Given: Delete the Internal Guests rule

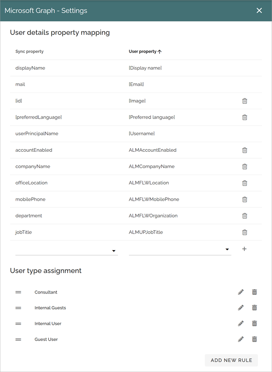Looking at the screenshot, I should (254, 308).
